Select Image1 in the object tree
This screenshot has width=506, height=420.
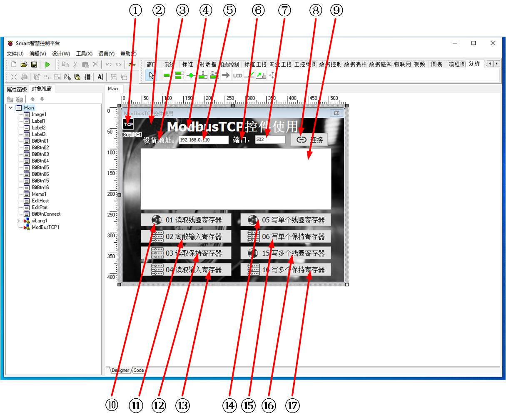tap(39, 114)
